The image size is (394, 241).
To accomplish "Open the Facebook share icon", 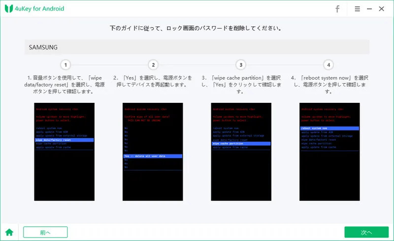I will click(x=337, y=9).
